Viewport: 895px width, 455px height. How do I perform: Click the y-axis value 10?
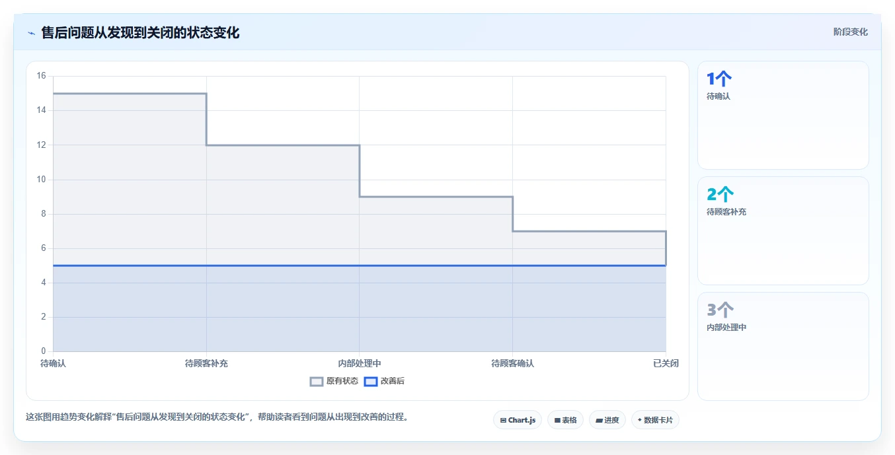(x=41, y=180)
